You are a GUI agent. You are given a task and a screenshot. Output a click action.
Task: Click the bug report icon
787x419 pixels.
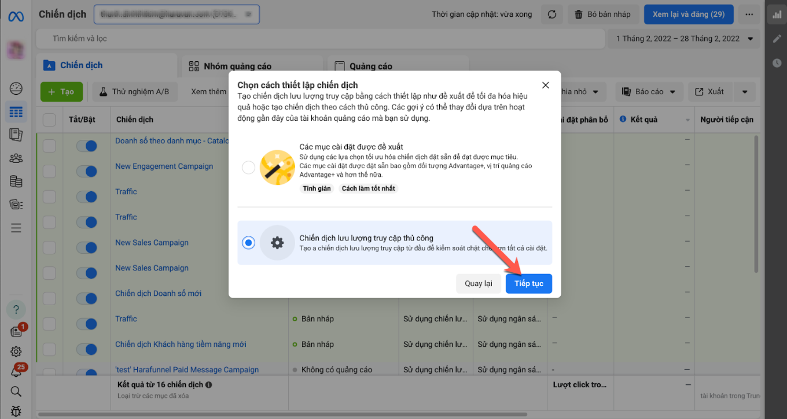[16, 411]
